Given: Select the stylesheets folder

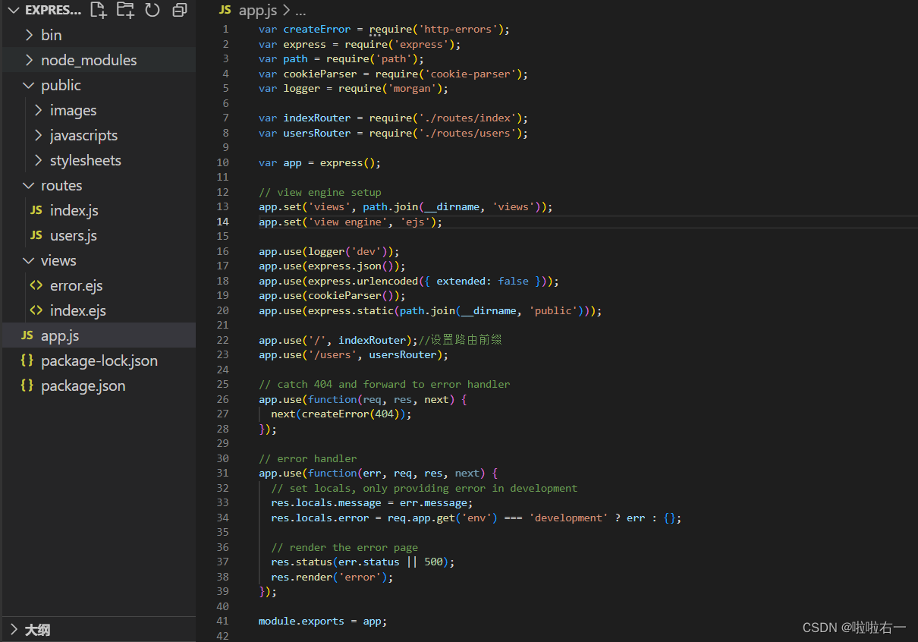Looking at the screenshot, I should click(x=85, y=160).
